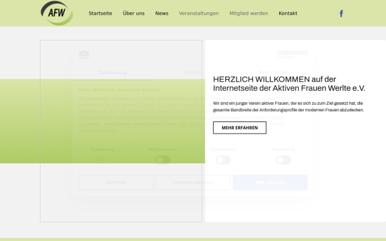Switch to the Über Cookies tab
This screenshot has width=386, height=241.
(x=273, y=73)
